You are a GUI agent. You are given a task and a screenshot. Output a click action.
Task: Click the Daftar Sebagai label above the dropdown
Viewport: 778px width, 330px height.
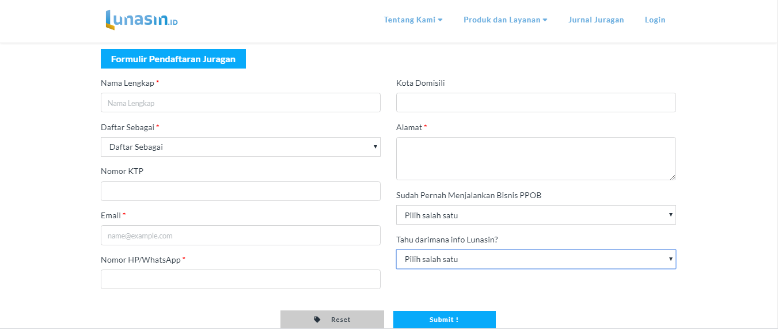127,127
